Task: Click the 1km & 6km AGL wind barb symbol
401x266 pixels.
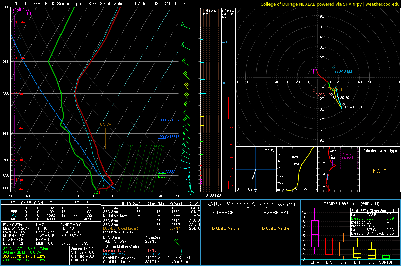Action: pyautogui.click(x=178, y=247)
